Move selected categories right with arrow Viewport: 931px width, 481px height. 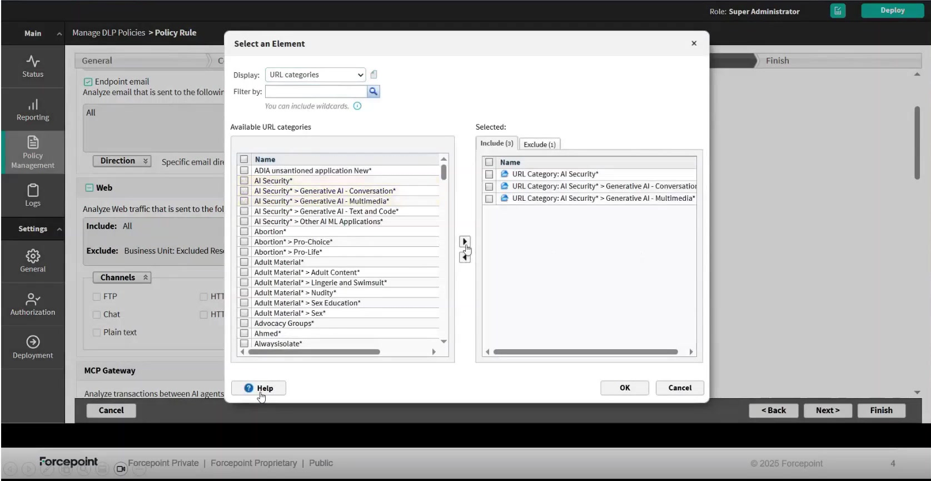pos(465,242)
